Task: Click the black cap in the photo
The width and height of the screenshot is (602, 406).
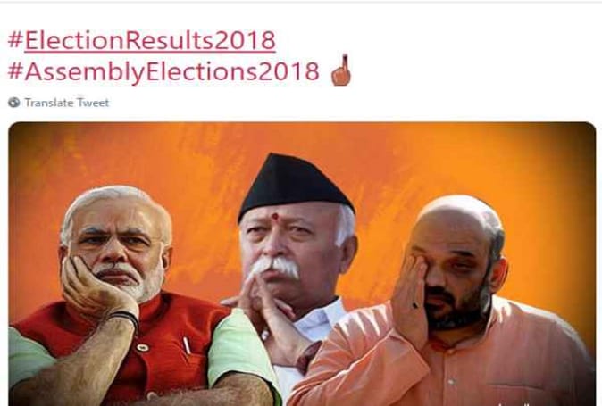Action: [x=294, y=184]
